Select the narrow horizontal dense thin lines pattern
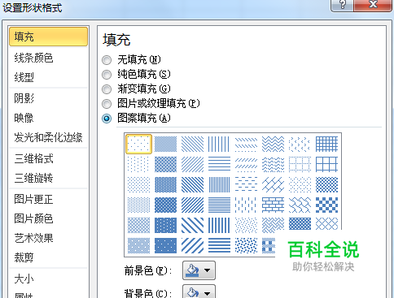This screenshot has width=394, height=298. (219, 205)
